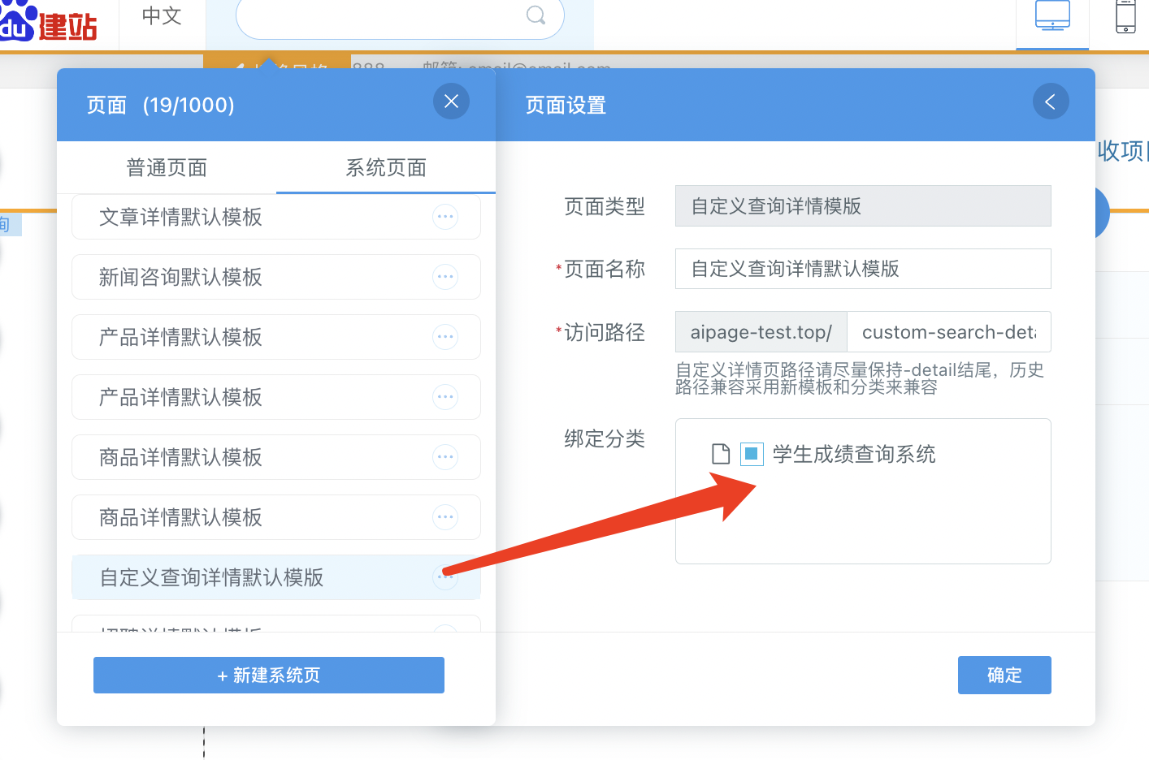1149x760 pixels.
Task: Open the 中文 language menu
Action: [x=162, y=16]
